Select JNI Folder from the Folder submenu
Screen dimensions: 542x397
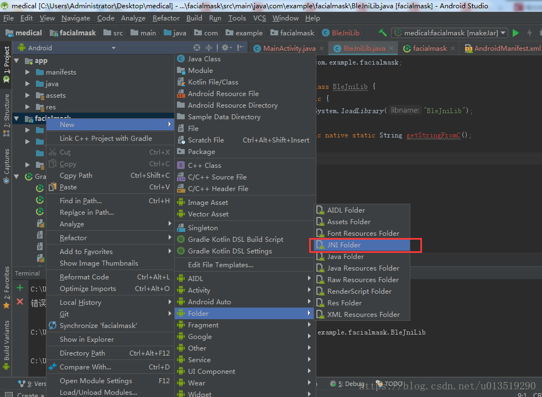click(362, 245)
